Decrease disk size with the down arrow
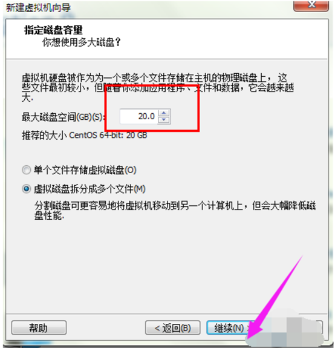 click(x=164, y=120)
